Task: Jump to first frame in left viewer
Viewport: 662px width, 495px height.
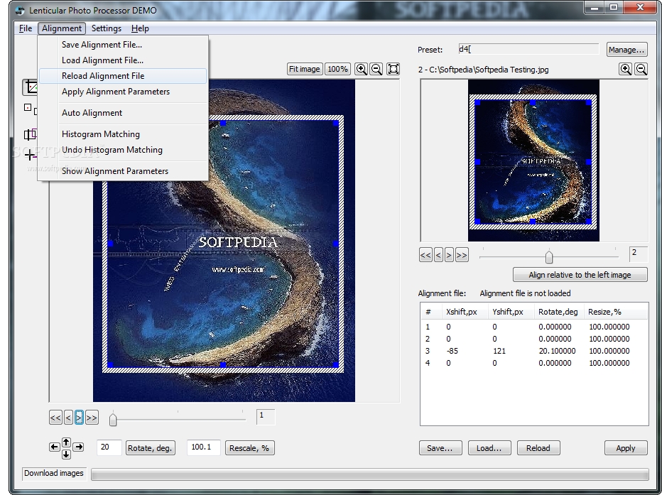Action: coord(55,418)
